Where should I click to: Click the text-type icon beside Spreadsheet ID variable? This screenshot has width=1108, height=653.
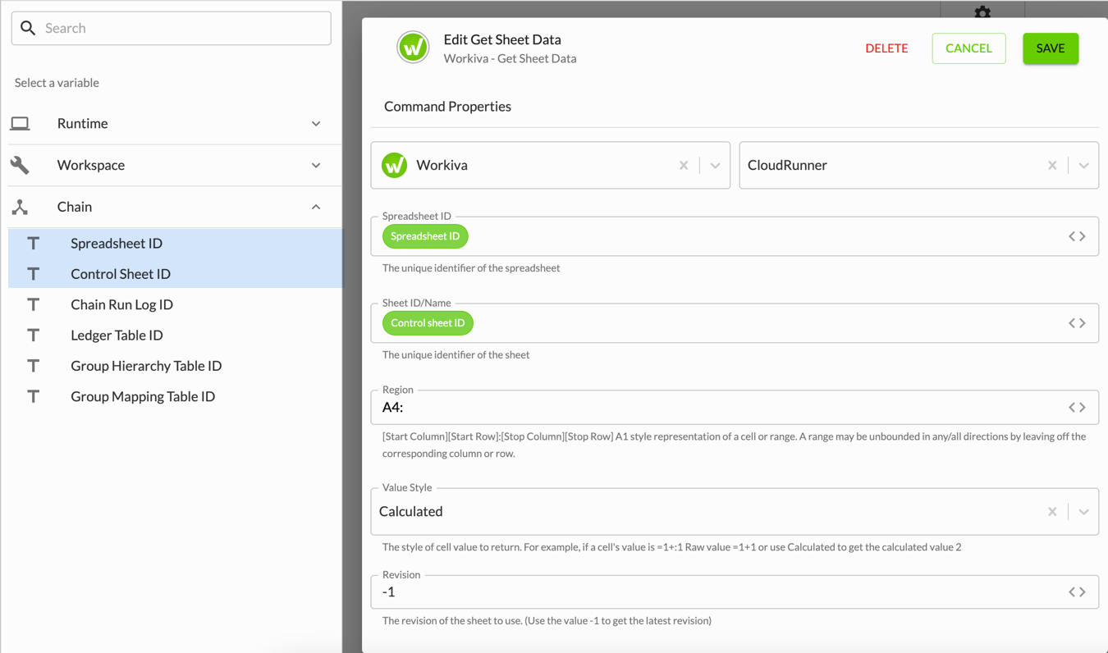[33, 243]
